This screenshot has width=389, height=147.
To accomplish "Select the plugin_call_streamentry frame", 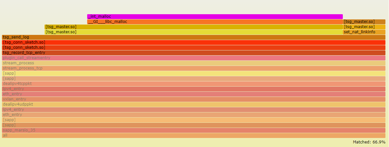I will tap(194, 58).
